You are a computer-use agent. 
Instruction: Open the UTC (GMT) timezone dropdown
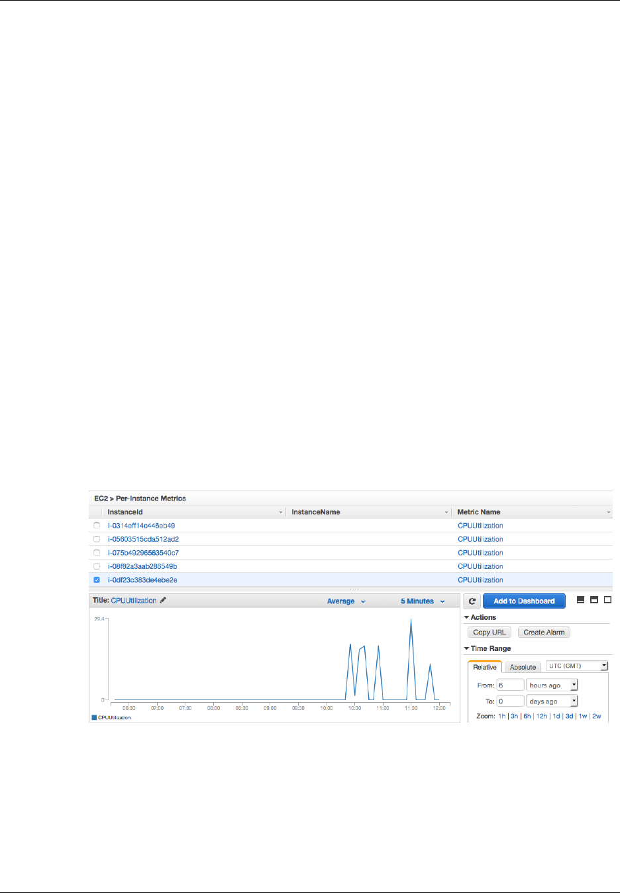point(577,666)
